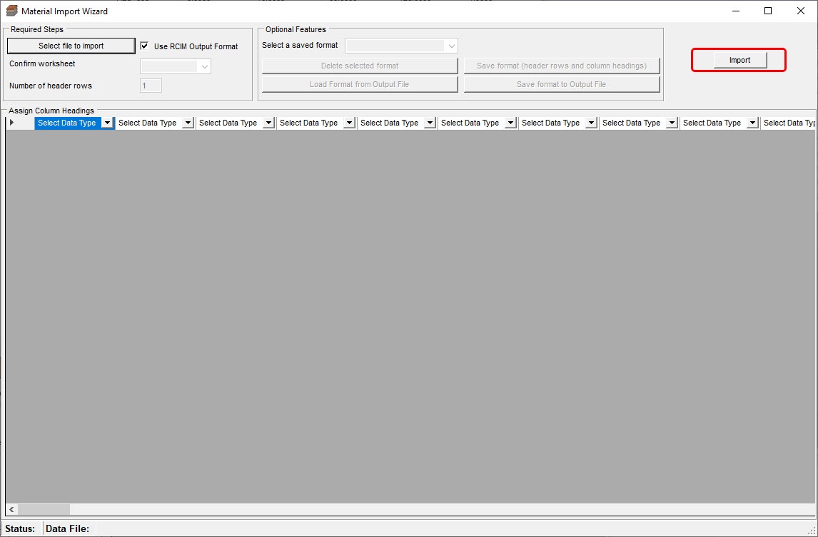Open the third Select Data Type column dropdown

coord(268,122)
